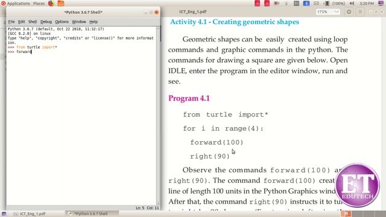Open the volume speaker indicator

pyautogui.click(x=352, y=4)
